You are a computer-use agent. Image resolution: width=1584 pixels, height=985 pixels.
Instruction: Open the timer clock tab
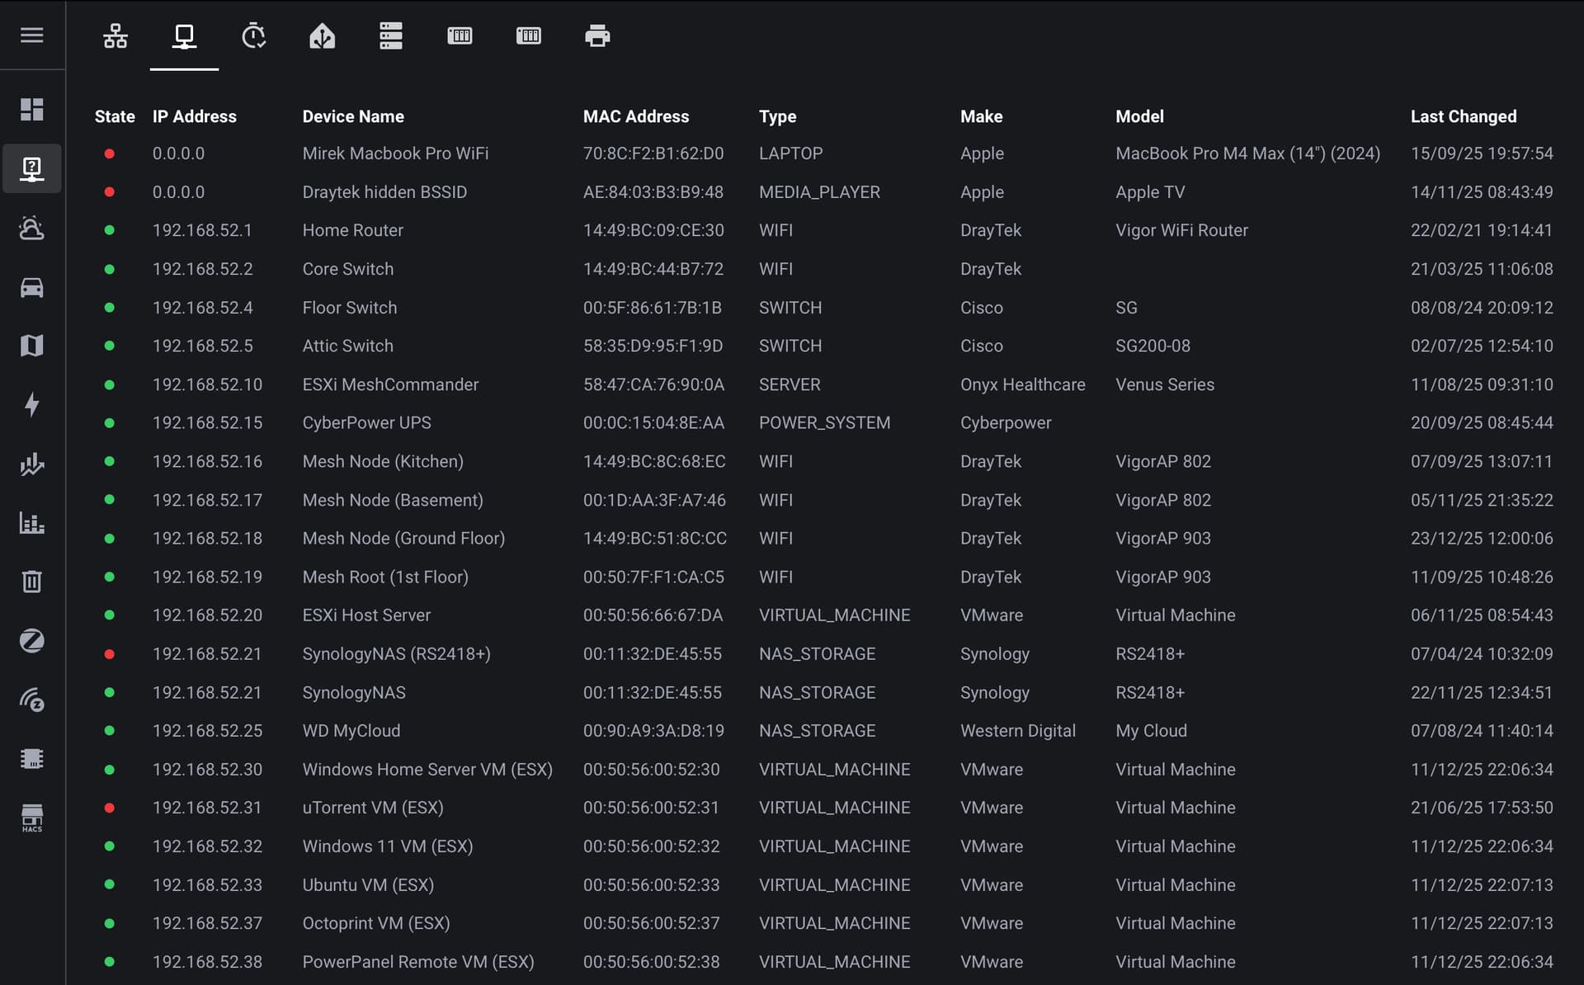(253, 35)
